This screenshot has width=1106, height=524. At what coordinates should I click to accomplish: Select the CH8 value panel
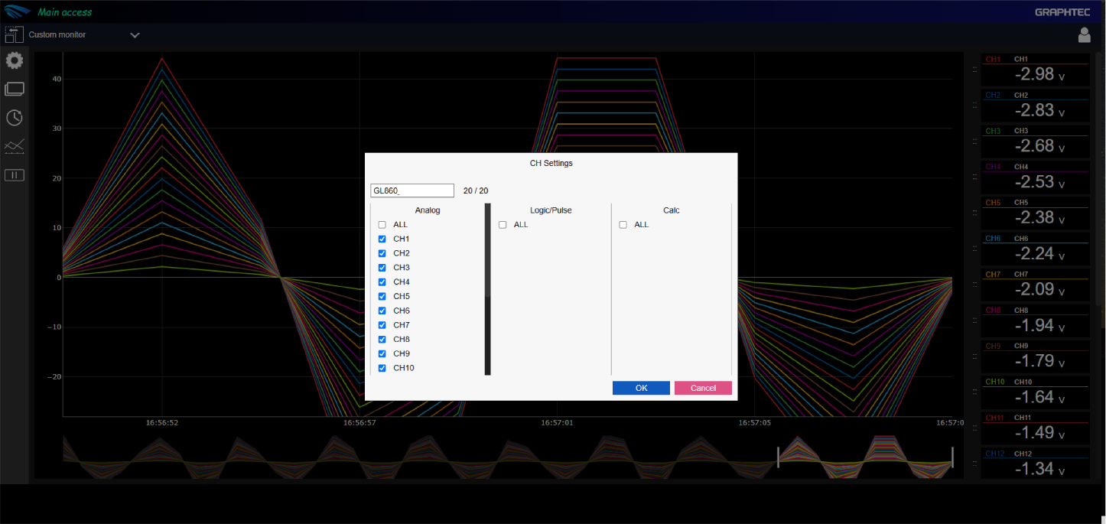click(1036, 321)
